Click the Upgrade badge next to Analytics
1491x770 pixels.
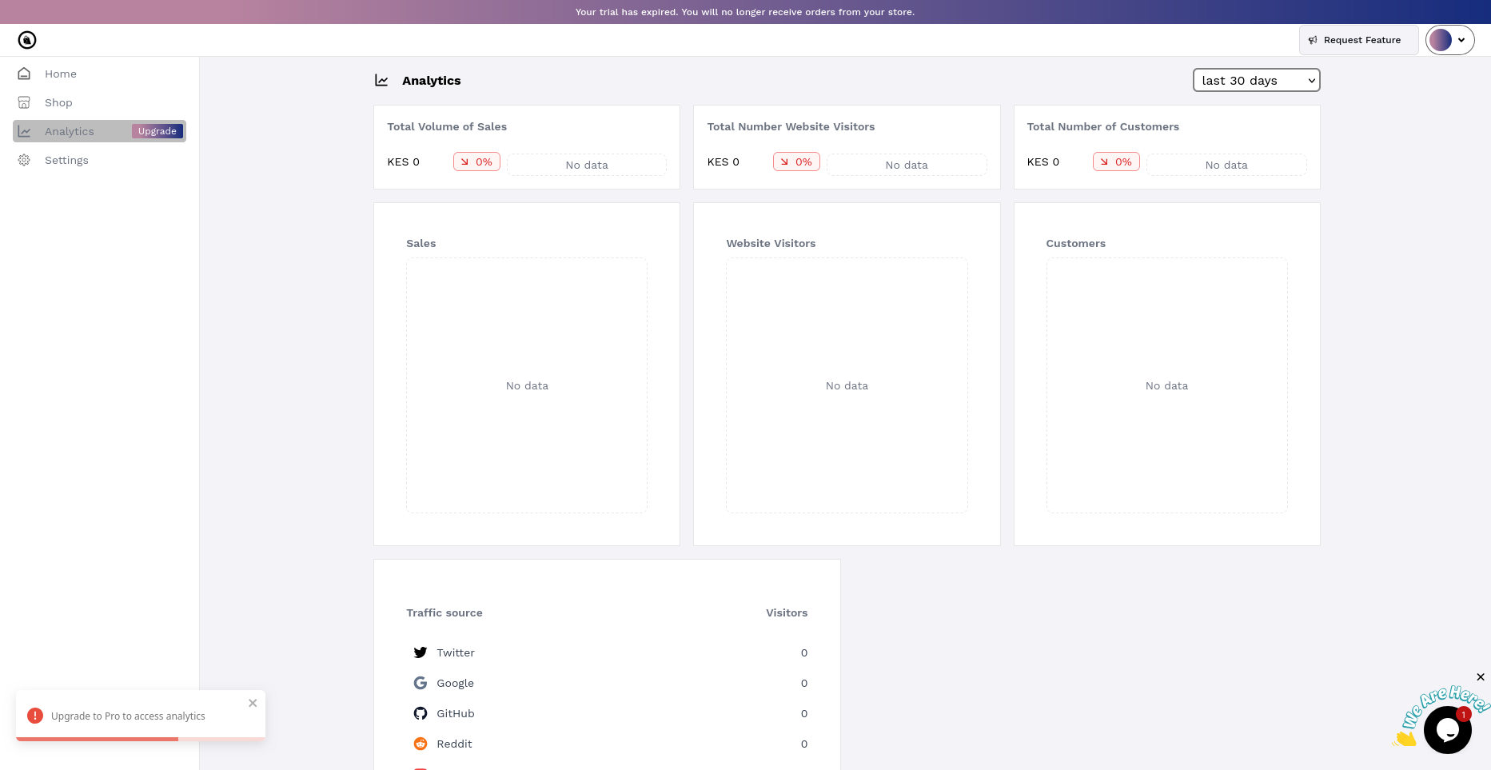(x=157, y=131)
